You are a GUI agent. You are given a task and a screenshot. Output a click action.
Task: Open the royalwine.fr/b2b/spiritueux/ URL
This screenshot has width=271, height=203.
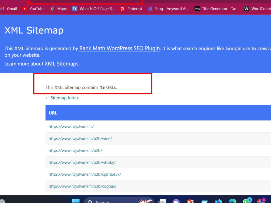(x=85, y=174)
